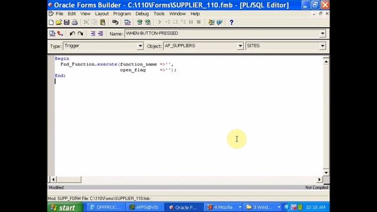The height and width of the screenshot is (212, 377).
Task: Expand the Mozilla taskbar group arrow
Action: (x=240, y=207)
